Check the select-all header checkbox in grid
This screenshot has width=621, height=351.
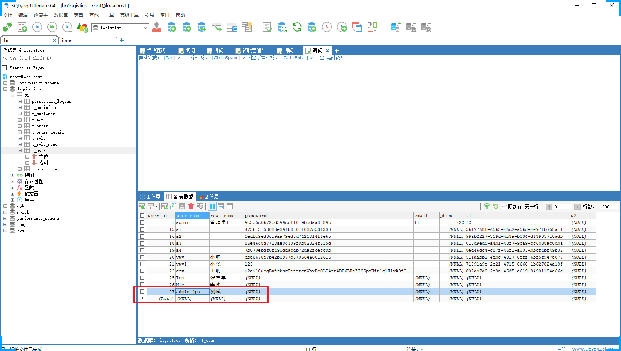point(142,216)
